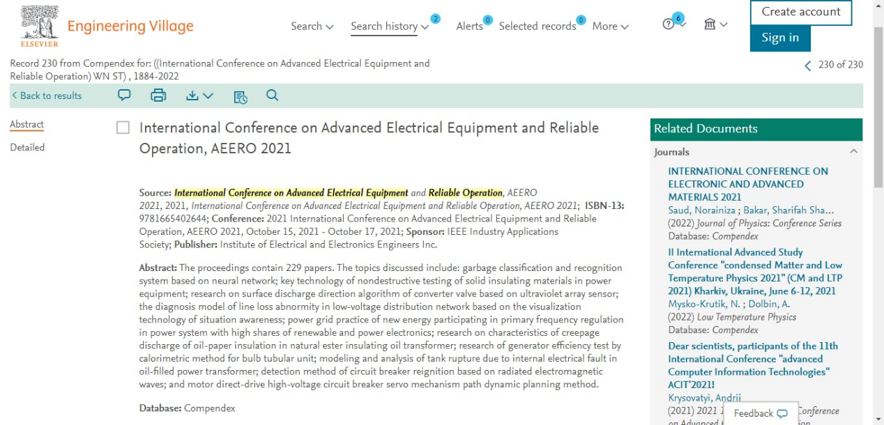This screenshot has height=425, width=884.
Task: Collapse the Journals section chevron
Action: click(853, 152)
